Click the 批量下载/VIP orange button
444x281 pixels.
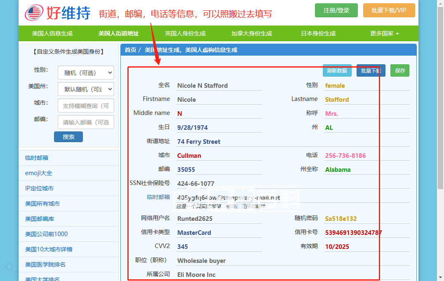pos(389,10)
